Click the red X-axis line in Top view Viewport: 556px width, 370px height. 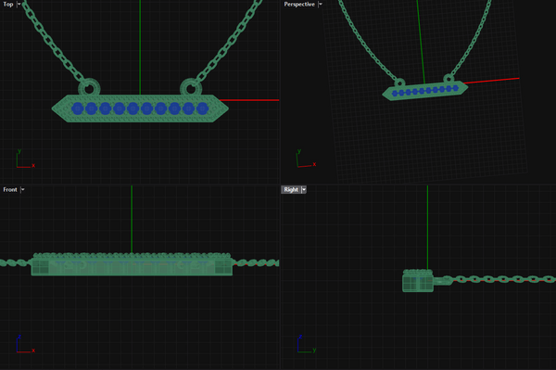pos(249,100)
